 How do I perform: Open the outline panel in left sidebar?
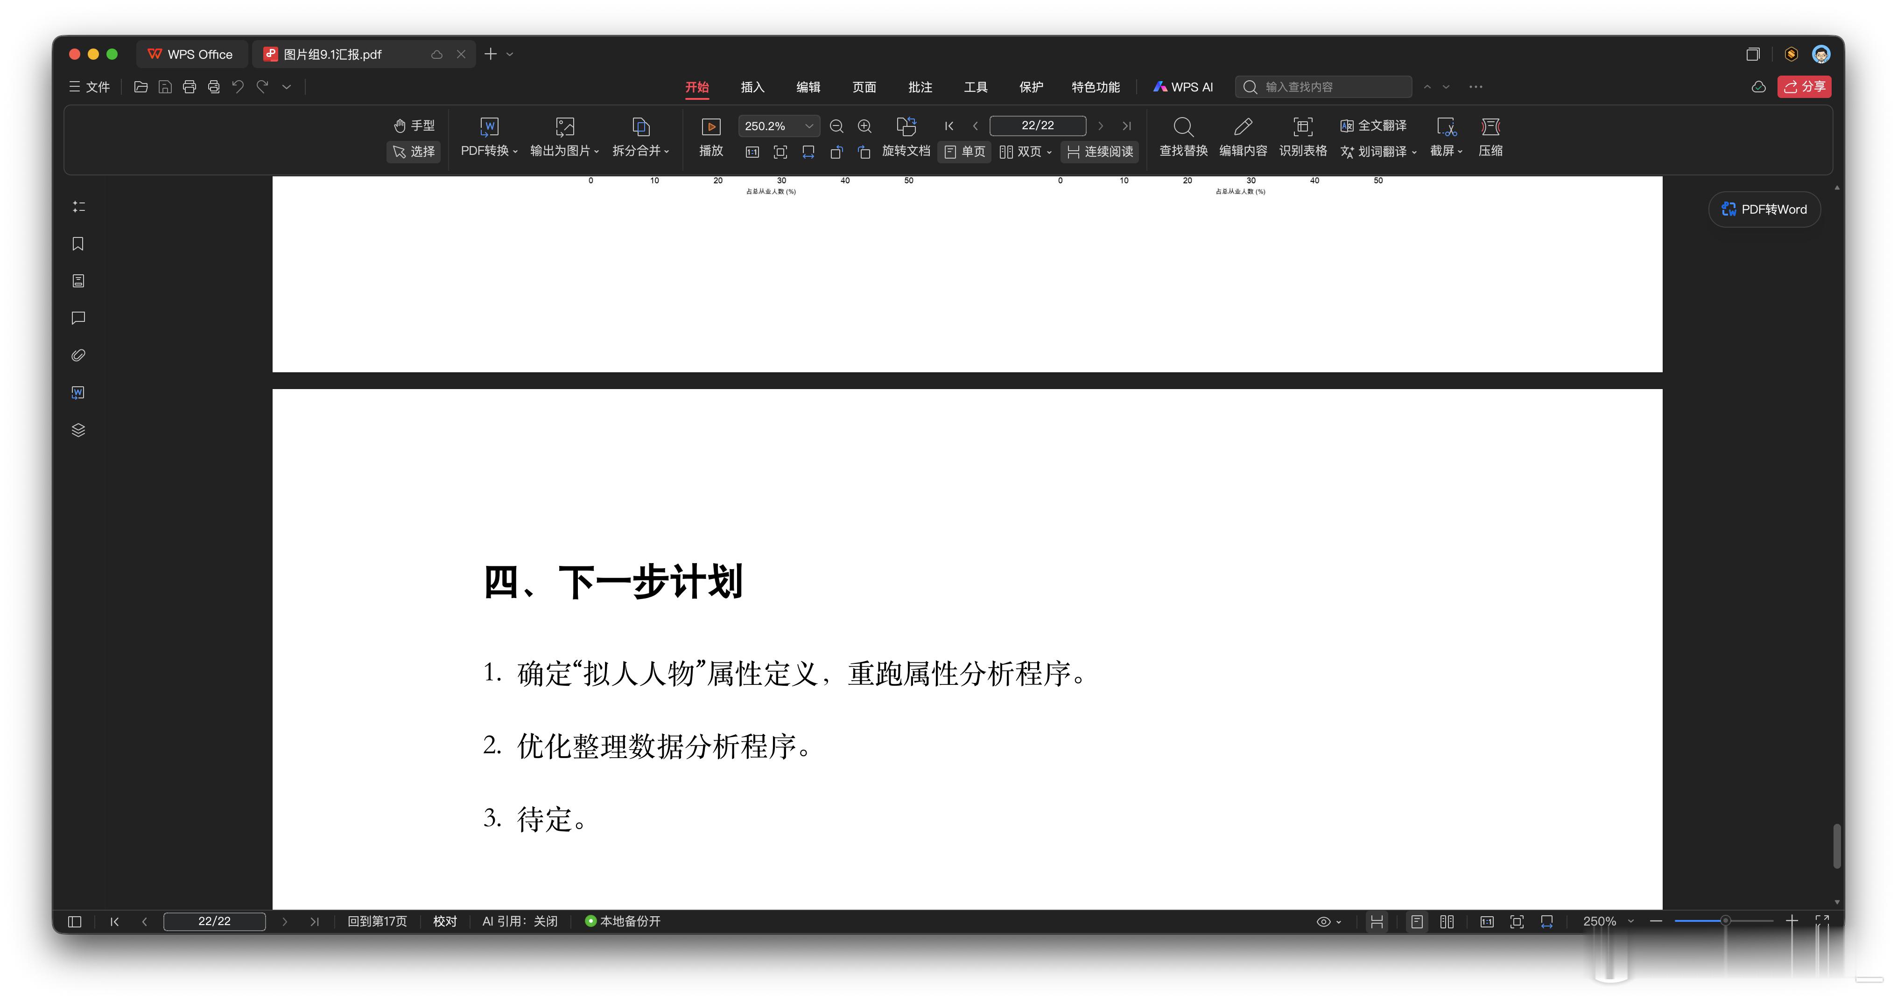click(x=79, y=207)
